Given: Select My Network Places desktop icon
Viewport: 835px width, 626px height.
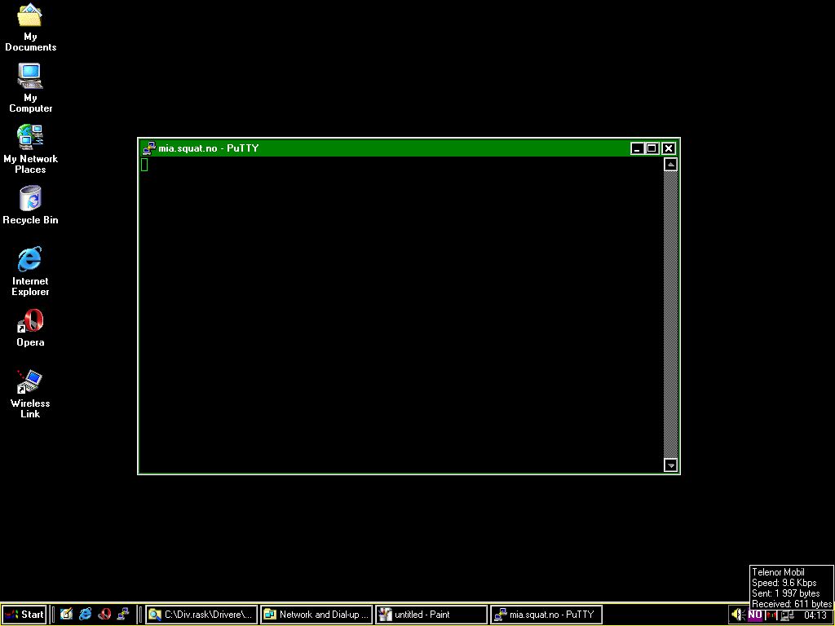Looking at the screenshot, I should pos(30,150).
